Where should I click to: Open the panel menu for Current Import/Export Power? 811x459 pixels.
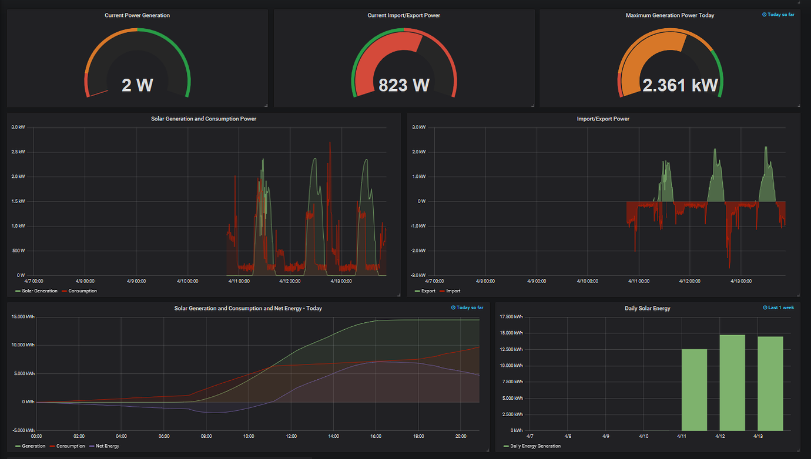pos(404,15)
